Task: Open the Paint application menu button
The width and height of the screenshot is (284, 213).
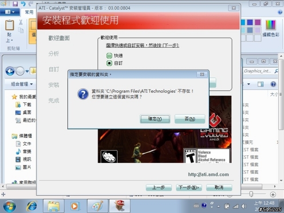Action: click(x=10, y=12)
